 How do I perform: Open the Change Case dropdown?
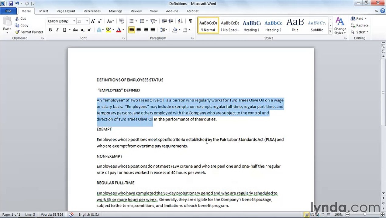[x=110, y=21]
